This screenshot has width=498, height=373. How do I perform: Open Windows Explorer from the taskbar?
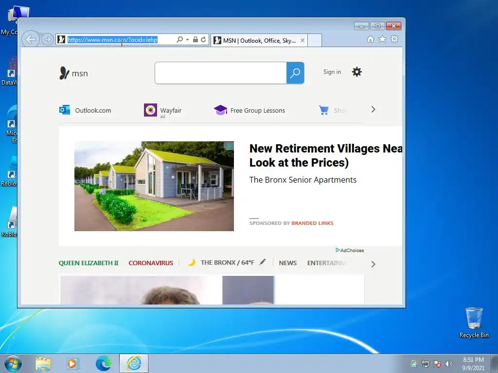click(x=43, y=364)
